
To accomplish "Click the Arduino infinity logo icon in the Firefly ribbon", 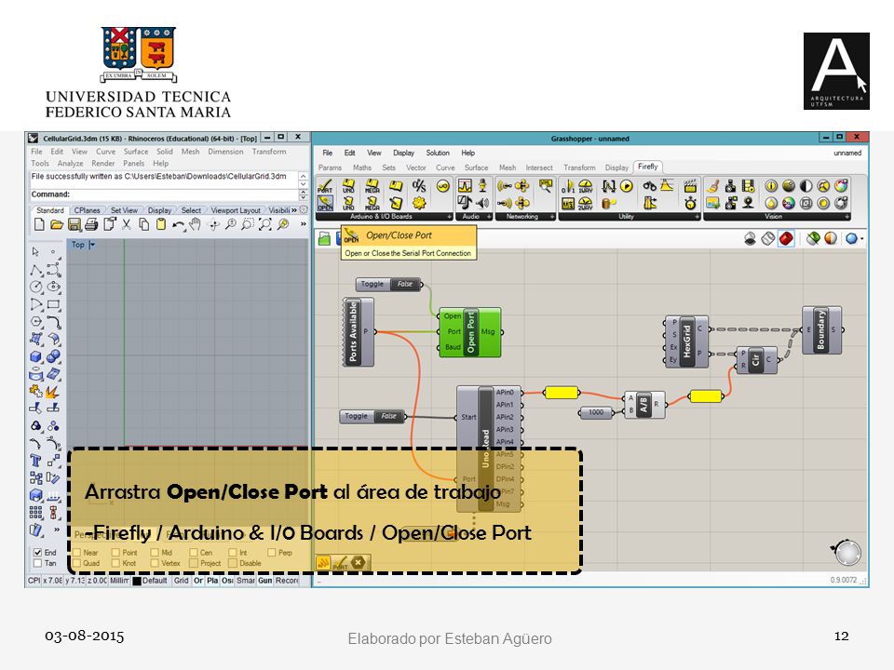I will 442,186.
